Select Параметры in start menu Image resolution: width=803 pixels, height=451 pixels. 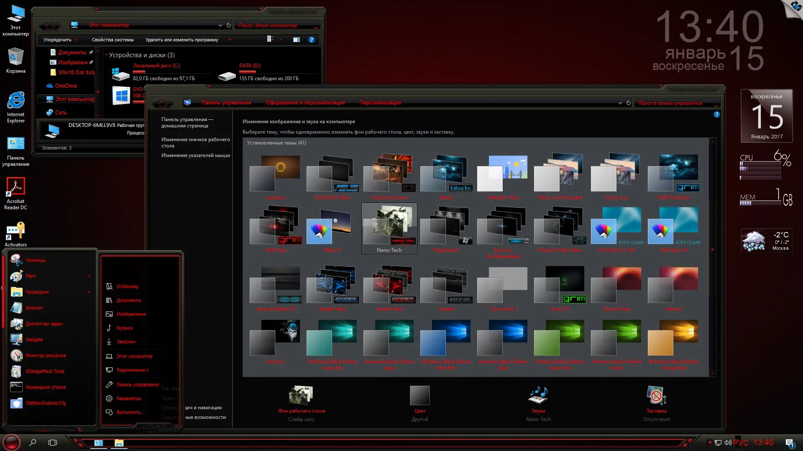pos(128,398)
